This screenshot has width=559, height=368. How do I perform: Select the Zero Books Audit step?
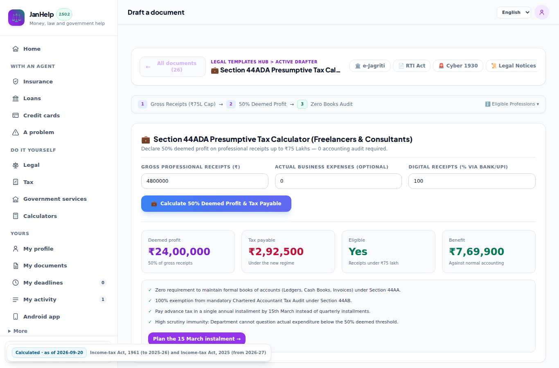pos(325,104)
